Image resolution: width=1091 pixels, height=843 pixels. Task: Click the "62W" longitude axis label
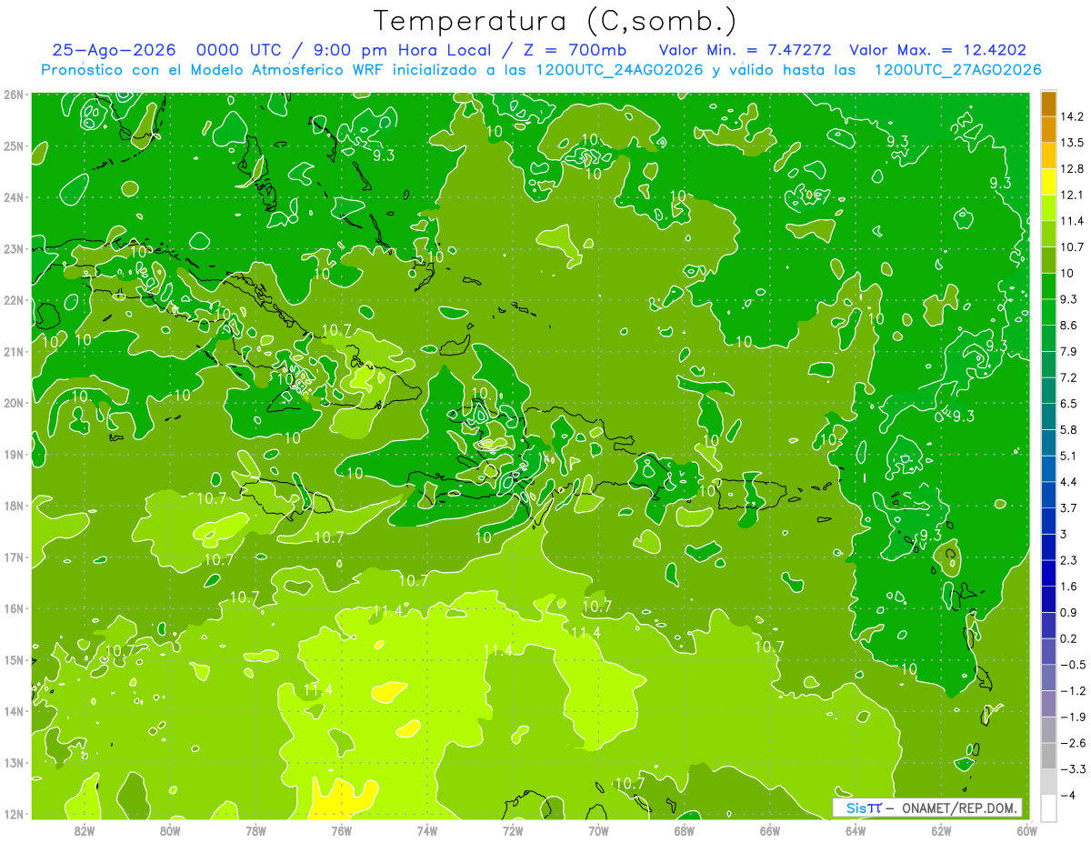tap(941, 830)
